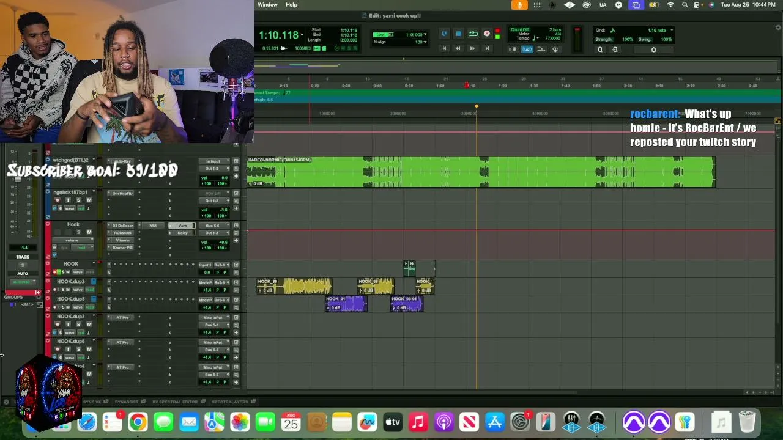
Task: Click the Return to Zero transport button
Action: (444, 49)
